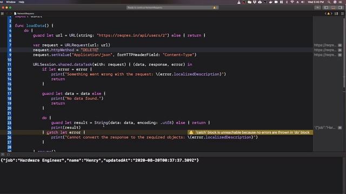Click the "No data found." string
The width and height of the screenshot is (346, 194).
pyautogui.click(x=83, y=98)
